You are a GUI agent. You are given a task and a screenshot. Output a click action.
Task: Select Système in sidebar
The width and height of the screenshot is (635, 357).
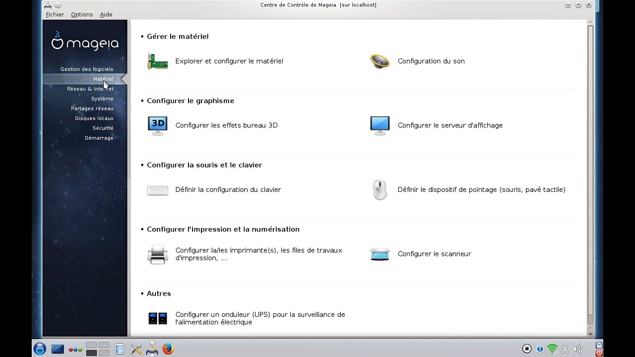point(102,99)
